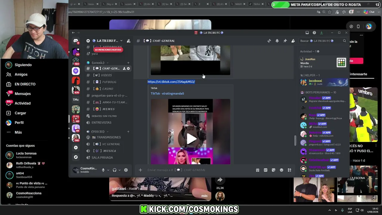Mute the microphone in Discord user panel

tap(103, 170)
